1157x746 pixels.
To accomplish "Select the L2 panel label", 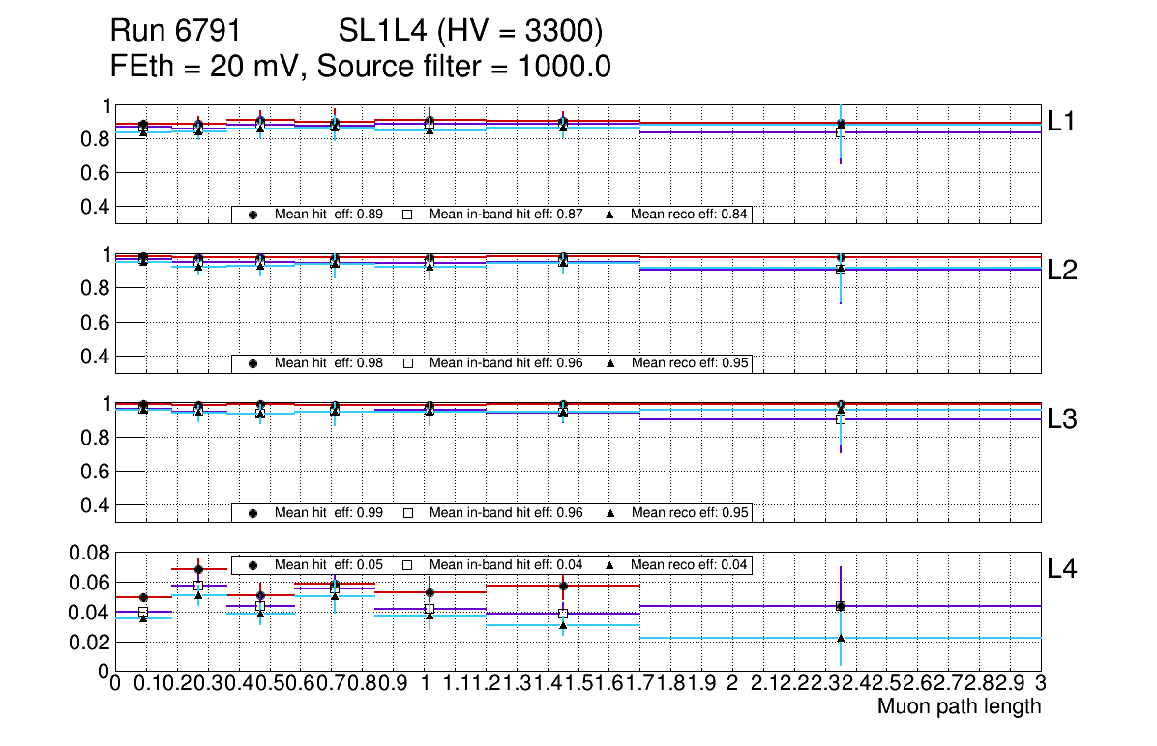I will click(1065, 271).
